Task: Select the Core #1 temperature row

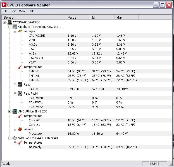Action: [x=100, y=125]
